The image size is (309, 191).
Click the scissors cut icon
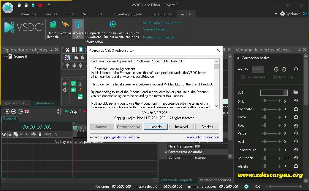[68, 50]
